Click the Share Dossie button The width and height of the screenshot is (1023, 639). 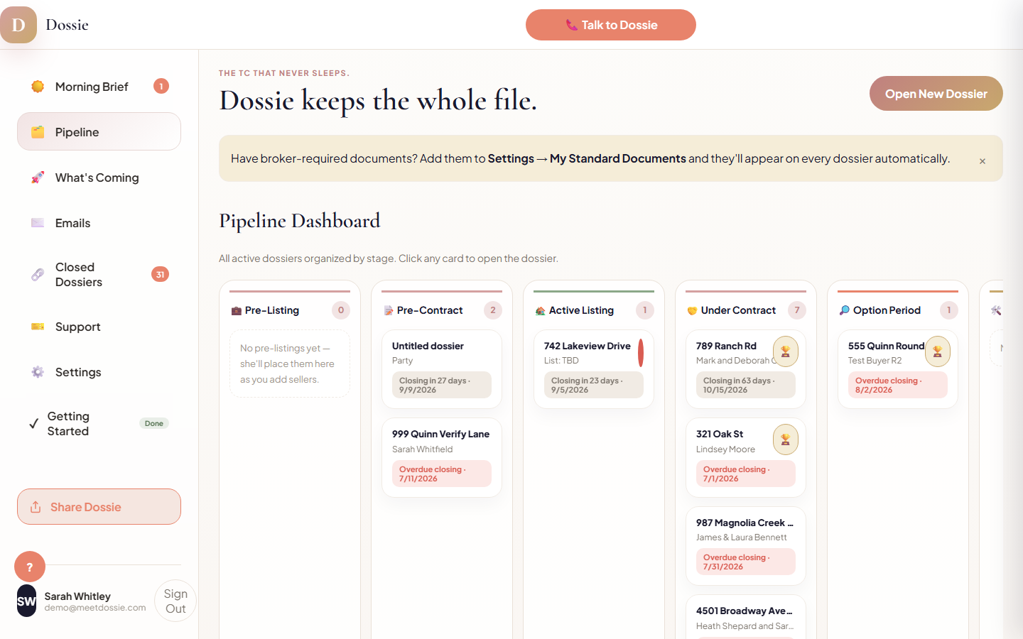[99, 507]
